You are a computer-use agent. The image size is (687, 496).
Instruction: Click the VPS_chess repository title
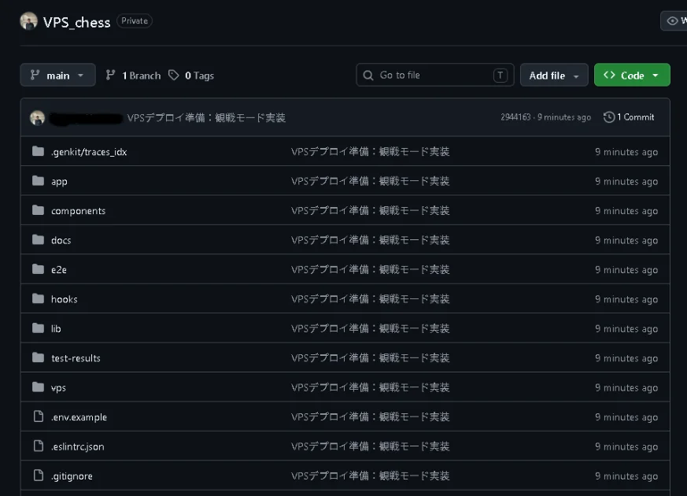(76, 22)
